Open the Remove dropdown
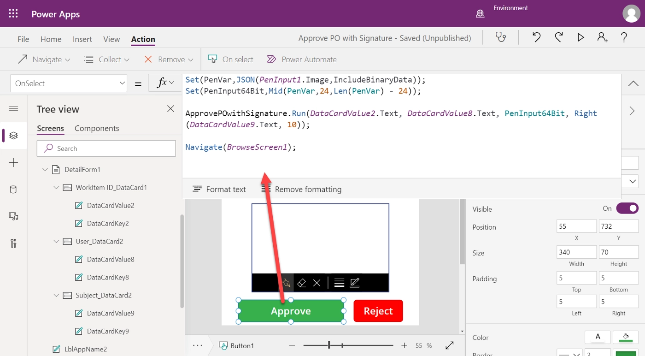Screen dimensions: 645x356 [168, 59]
